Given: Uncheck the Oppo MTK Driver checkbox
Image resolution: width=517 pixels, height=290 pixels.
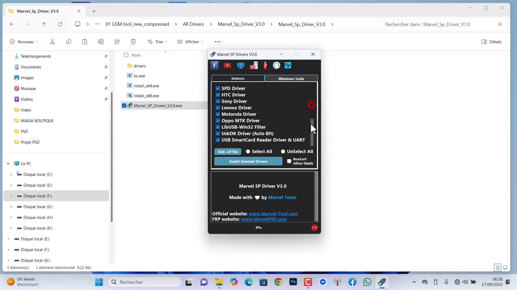Looking at the screenshot, I should (x=218, y=120).
